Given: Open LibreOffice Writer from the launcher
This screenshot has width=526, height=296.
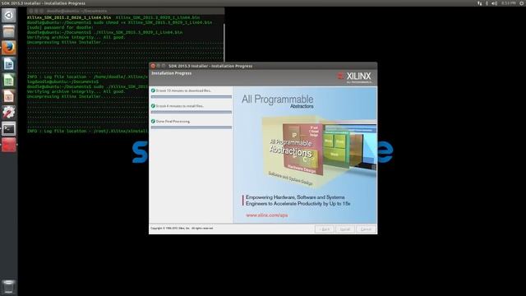Looking at the screenshot, I should point(9,64).
